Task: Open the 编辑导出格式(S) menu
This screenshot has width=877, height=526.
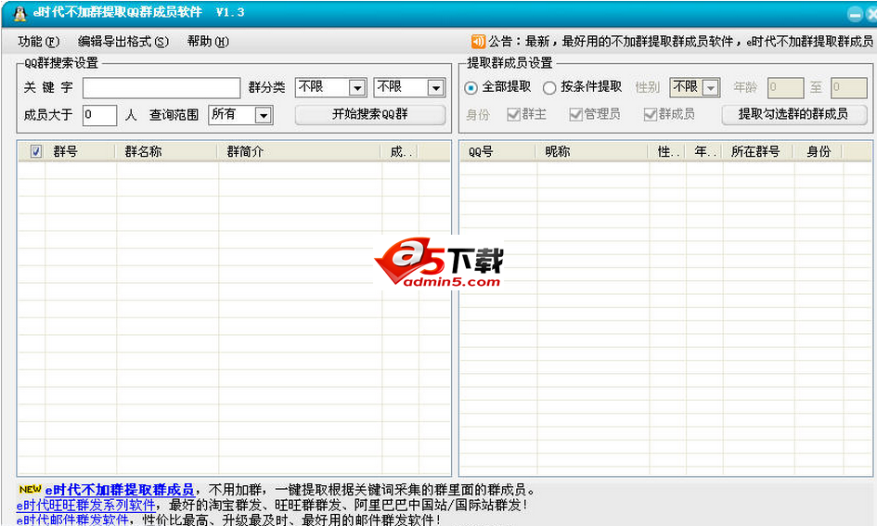Action: tap(123, 42)
